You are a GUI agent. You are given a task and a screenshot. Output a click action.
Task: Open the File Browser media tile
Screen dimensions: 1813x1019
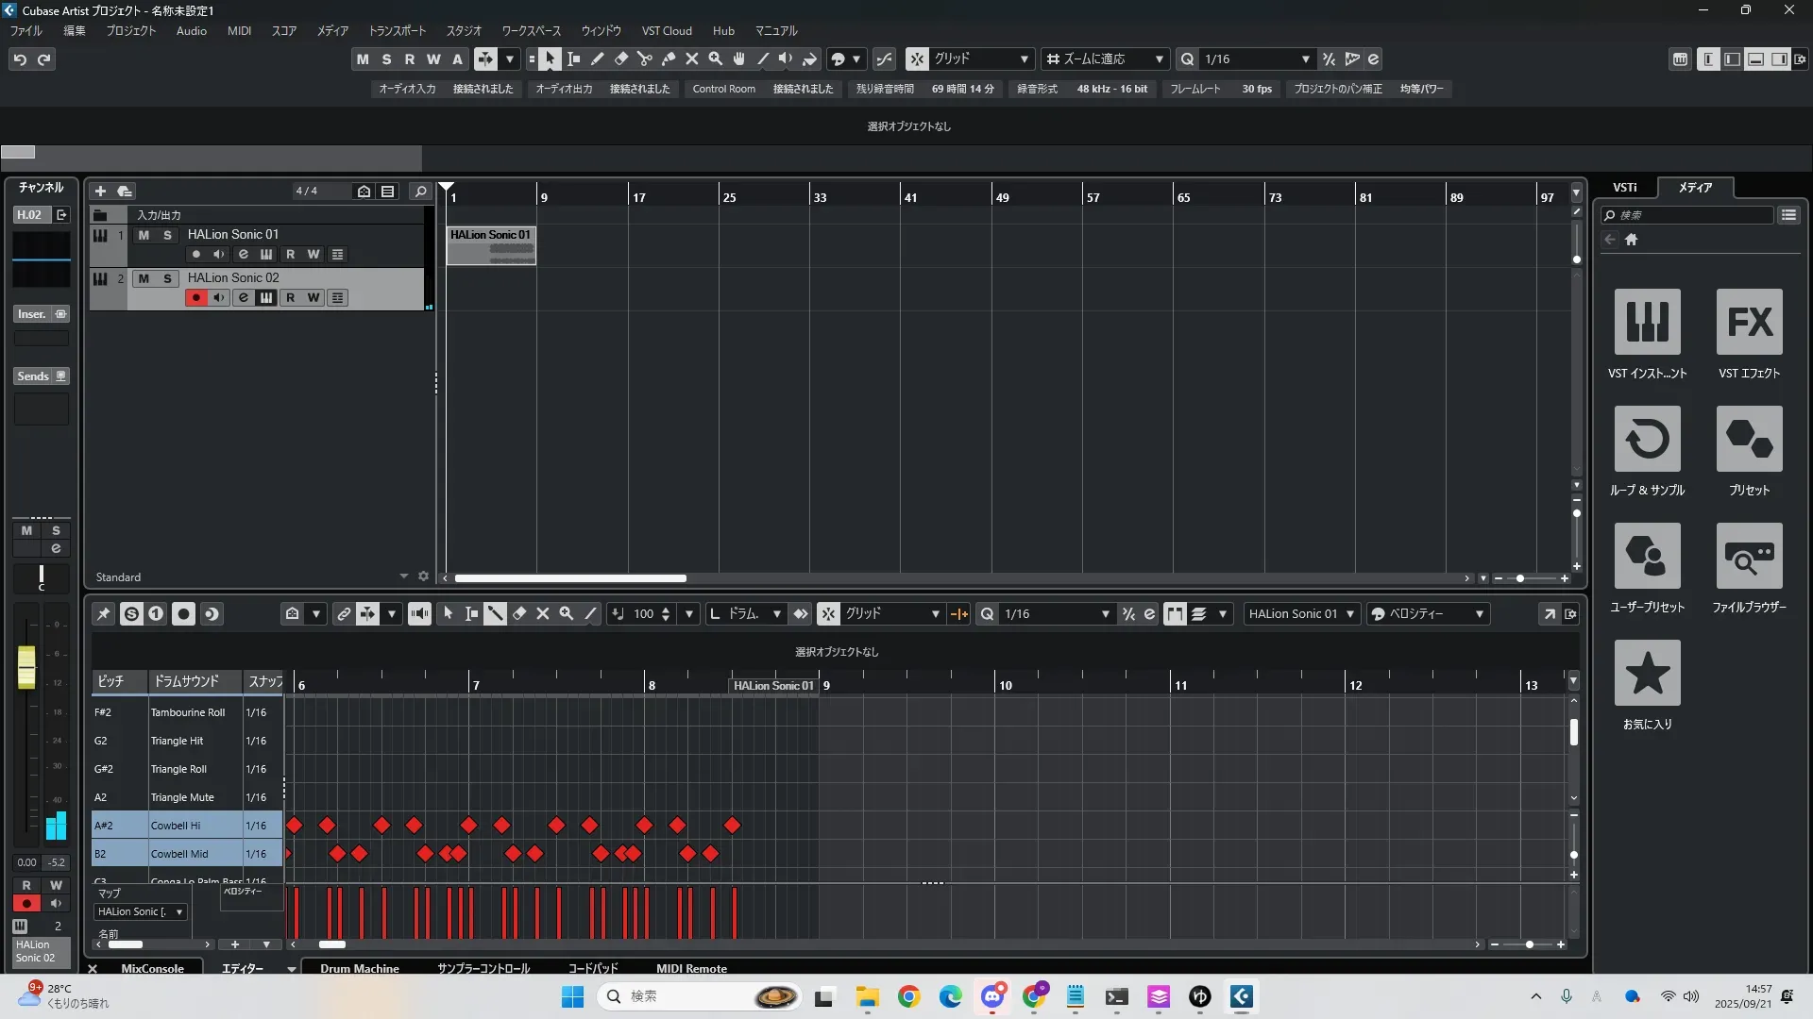pos(1749,557)
